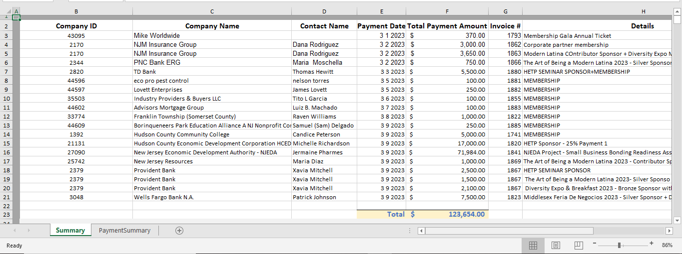The image size is (682, 254).
Task: Switch to Page Layout view
Action: (556, 245)
